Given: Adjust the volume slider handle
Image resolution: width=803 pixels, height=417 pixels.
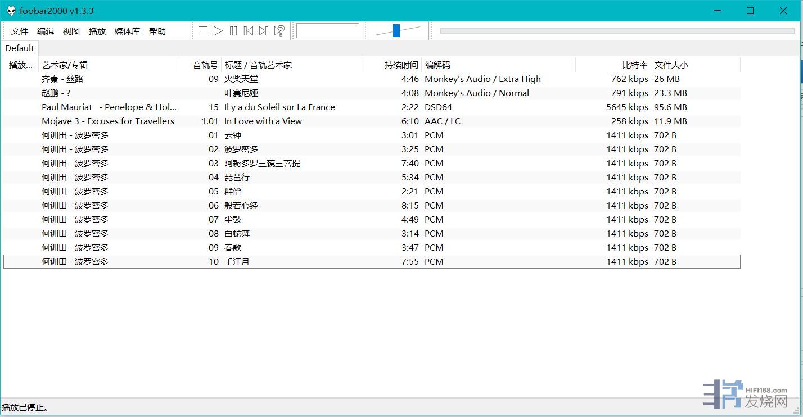Looking at the screenshot, I should tap(396, 31).
